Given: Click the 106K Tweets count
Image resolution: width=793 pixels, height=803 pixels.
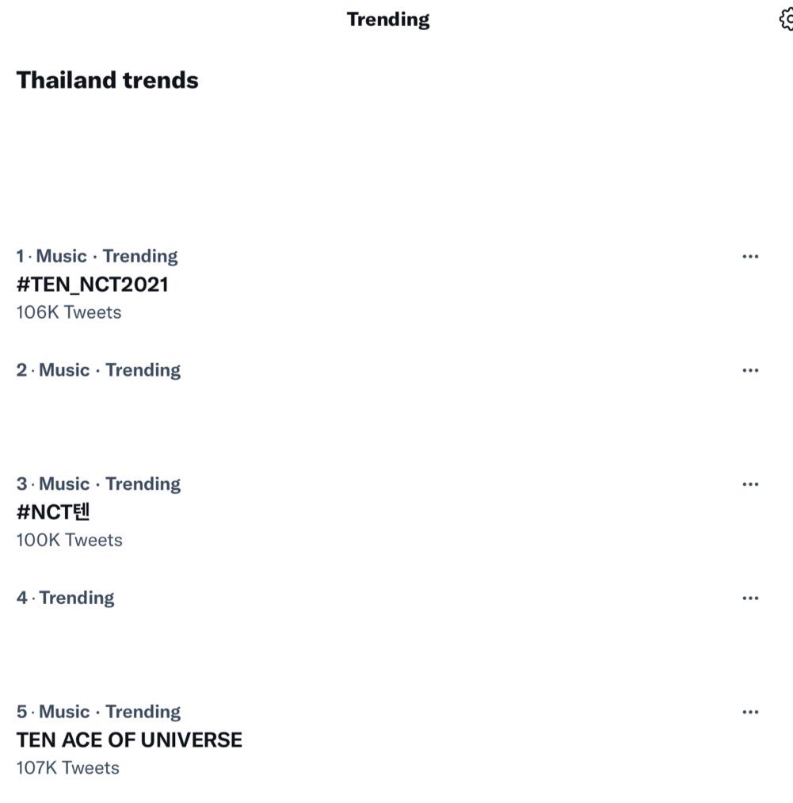Looking at the screenshot, I should 69,312.
